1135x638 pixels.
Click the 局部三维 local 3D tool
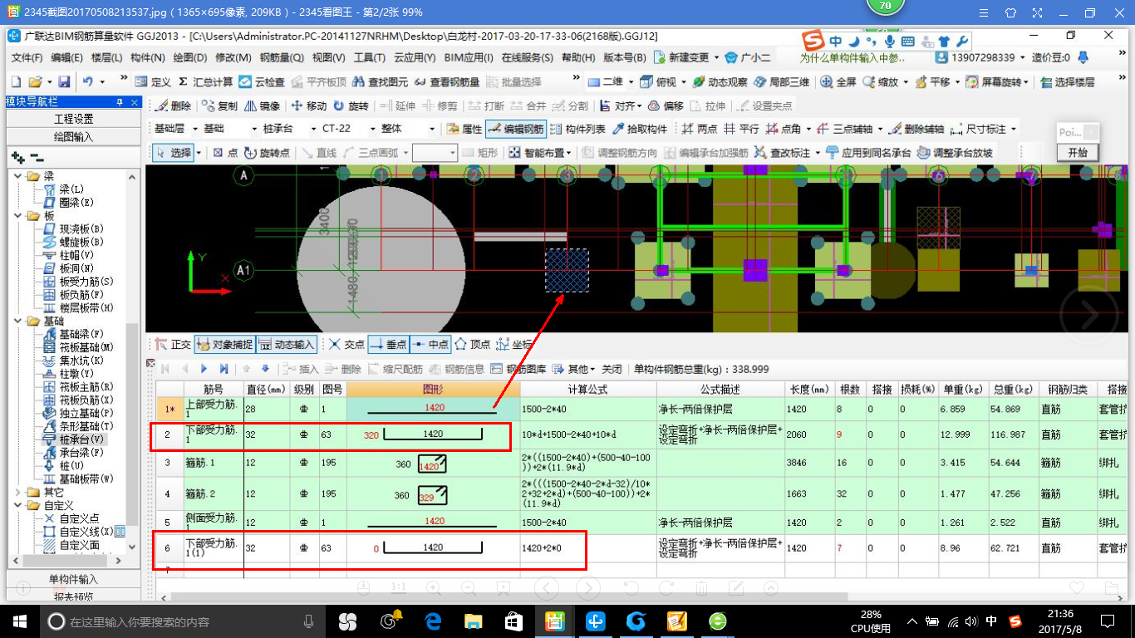point(782,82)
